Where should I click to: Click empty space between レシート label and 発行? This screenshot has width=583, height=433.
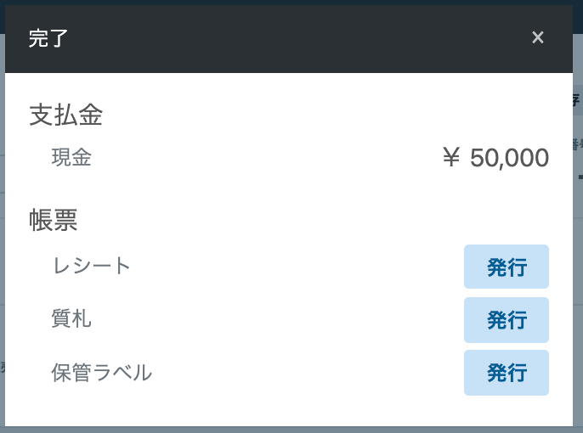(x=297, y=267)
